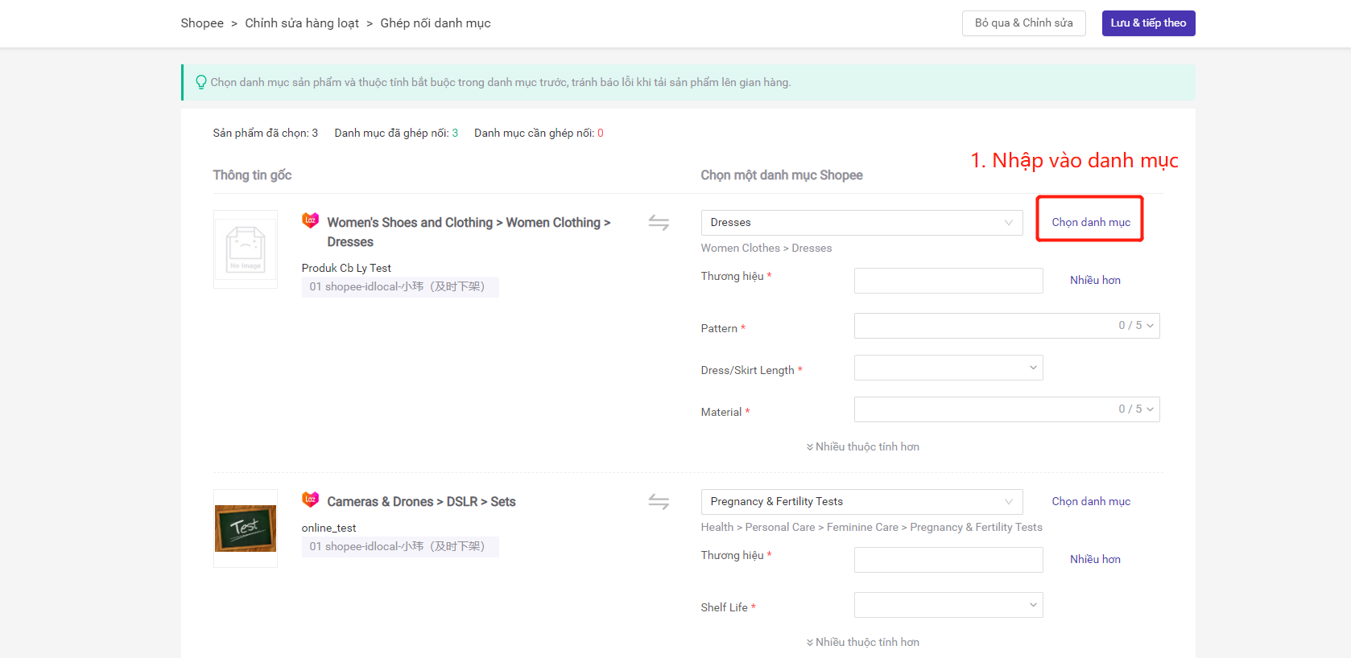Open the Dress/Skirt Length dropdown
The width and height of the screenshot is (1351, 658).
click(x=948, y=368)
